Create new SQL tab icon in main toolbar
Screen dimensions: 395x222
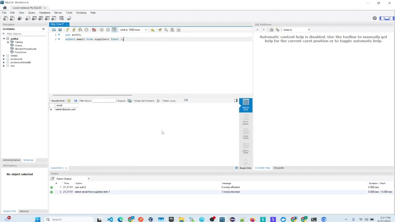[x=5, y=18]
